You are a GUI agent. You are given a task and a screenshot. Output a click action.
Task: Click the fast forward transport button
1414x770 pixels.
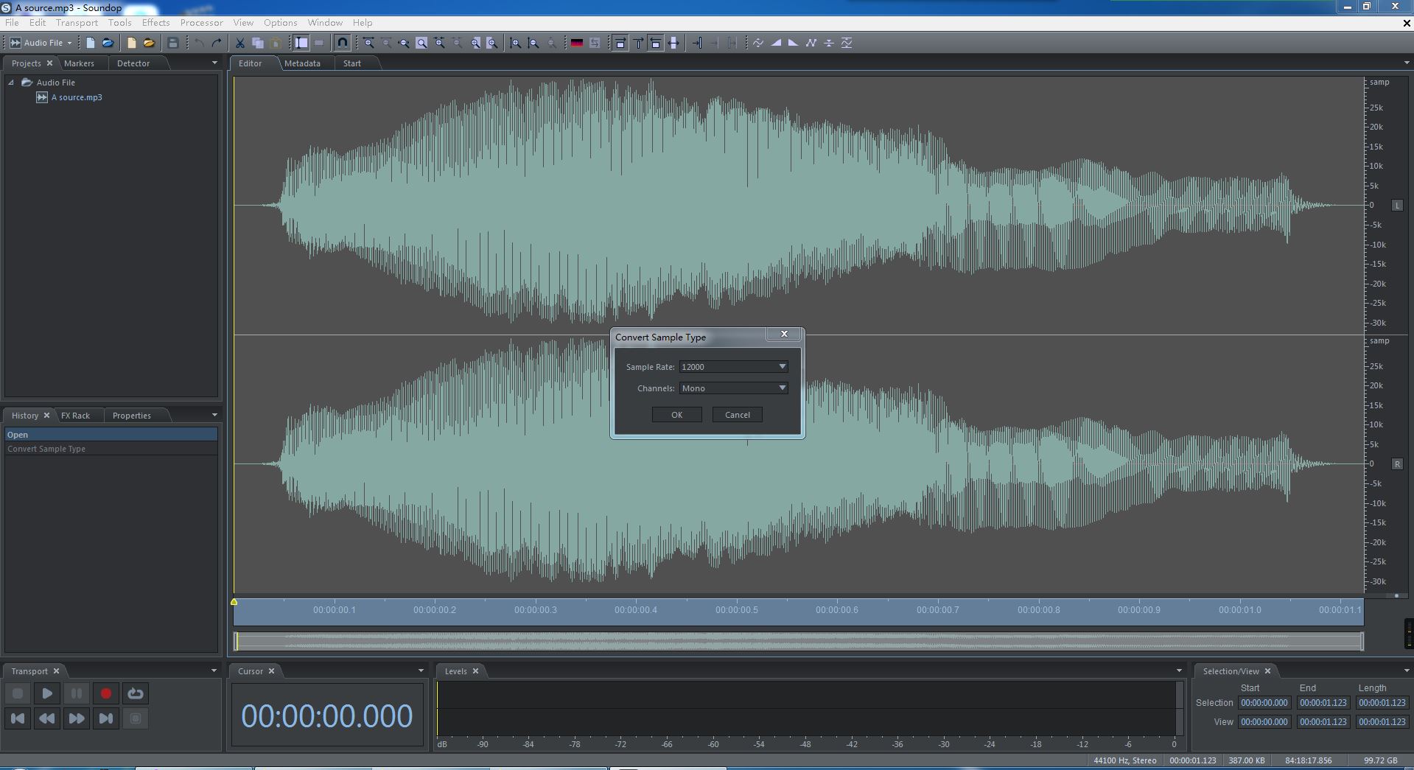tap(76, 718)
